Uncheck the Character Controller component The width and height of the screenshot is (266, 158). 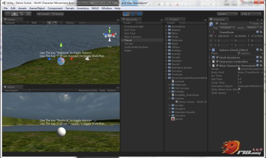pos(217,61)
